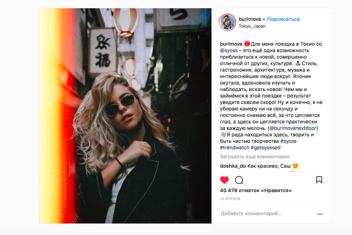The height and width of the screenshot is (235, 352).
Task: Open the 15 АПРЕЛЯ post date link
Action: pyautogui.click(x=230, y=199)
